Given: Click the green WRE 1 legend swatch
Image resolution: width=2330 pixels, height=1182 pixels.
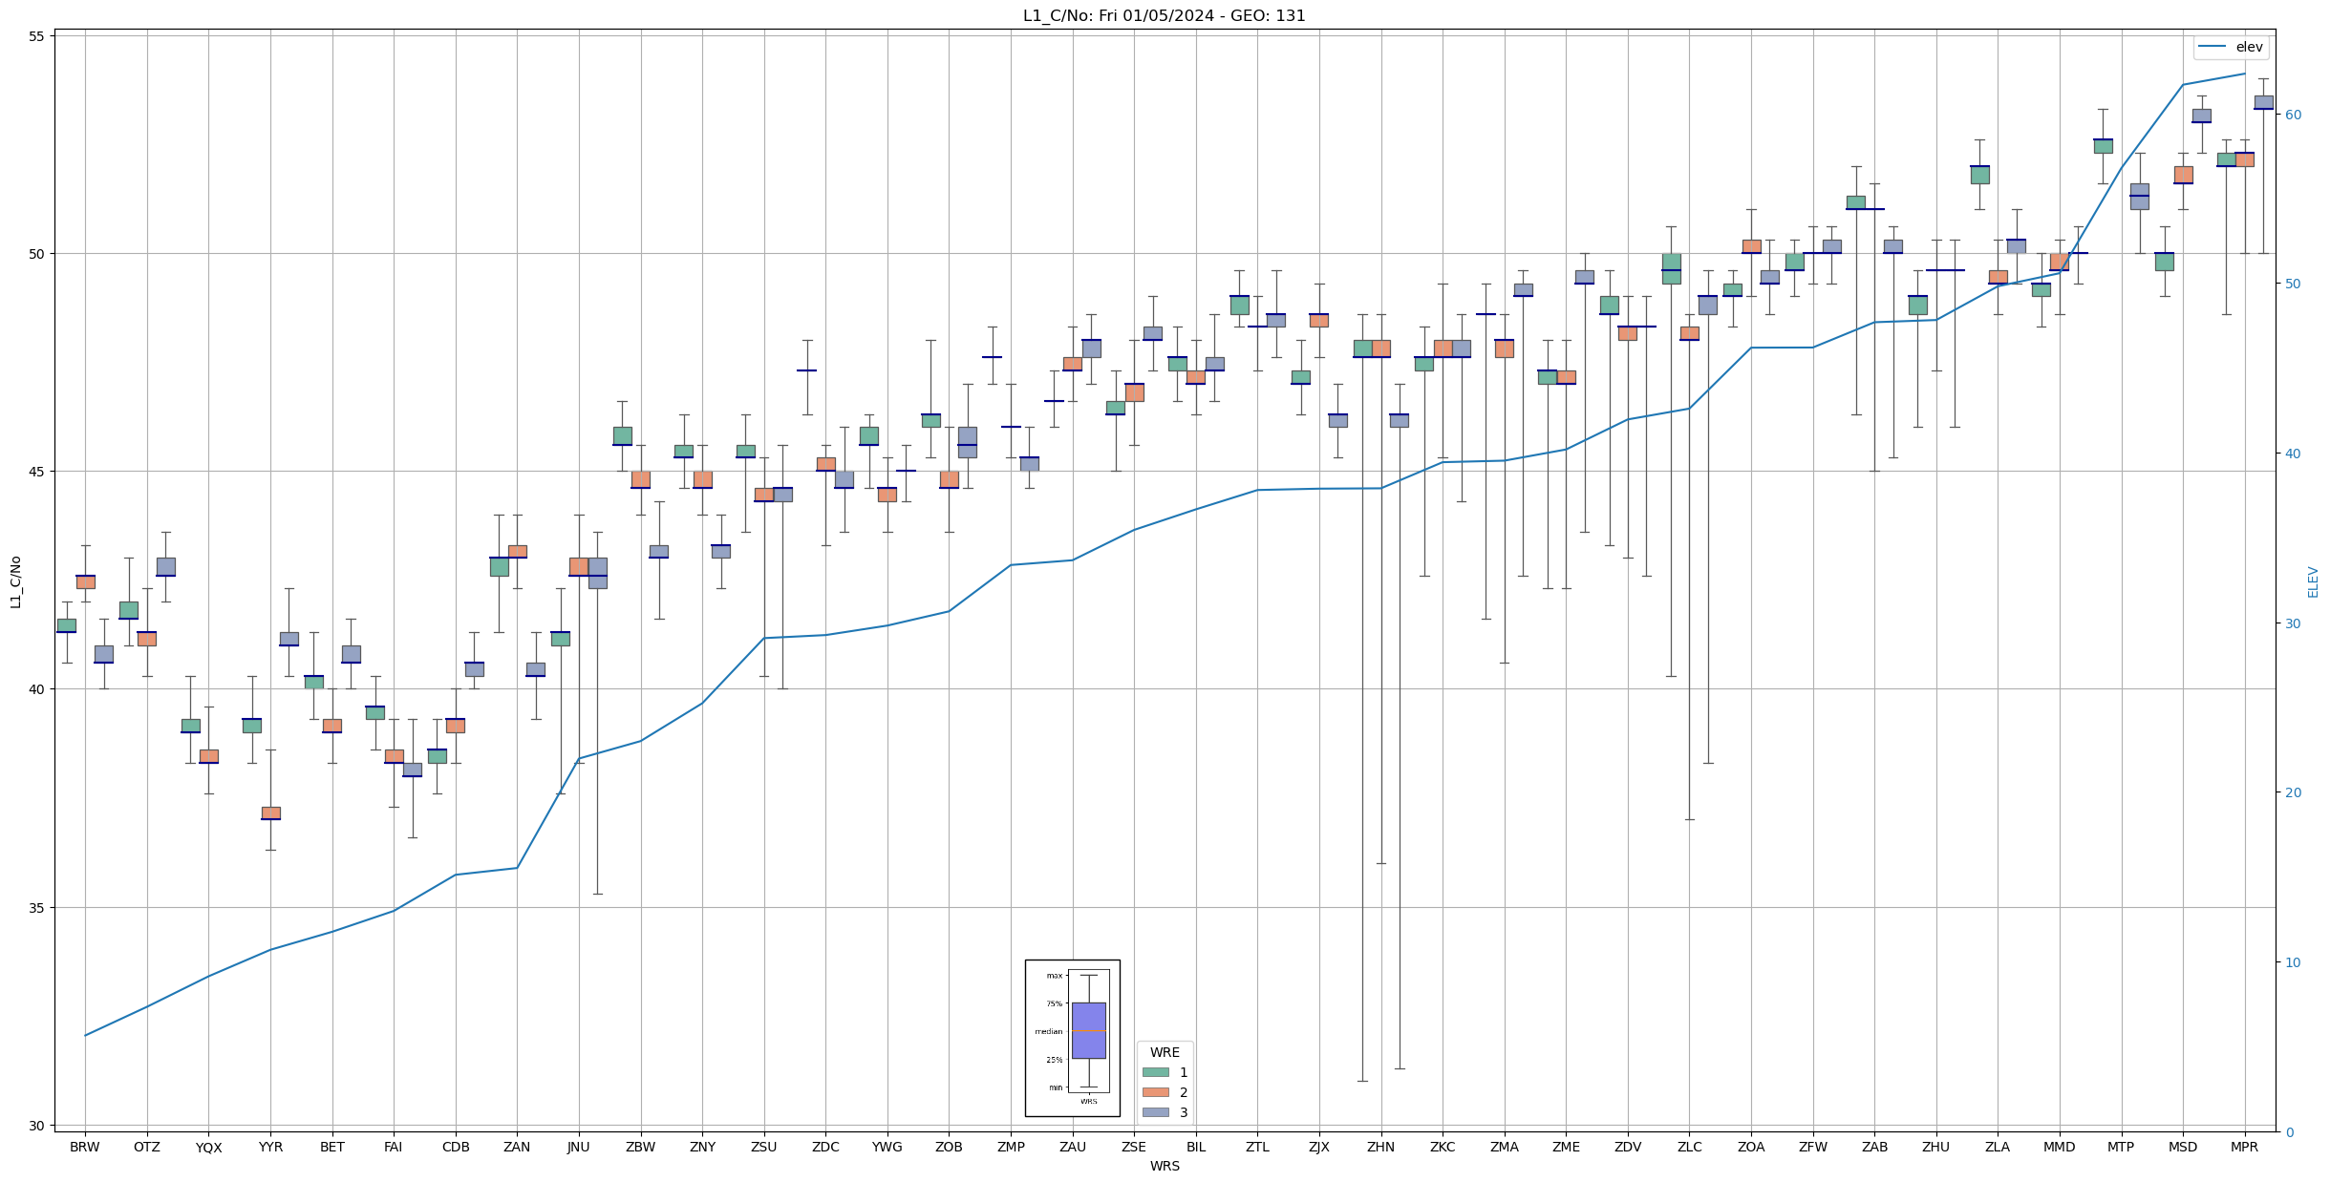Looking at the screenshot, I should click(x=1155, y=1072).
